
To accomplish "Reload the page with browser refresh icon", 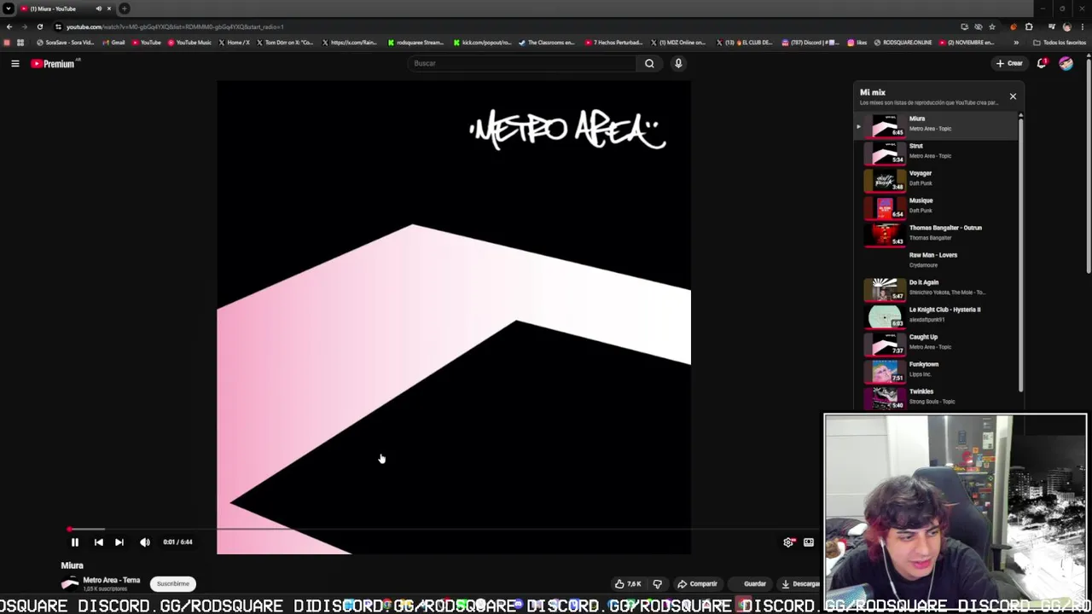I will click(x=39, y=26).
